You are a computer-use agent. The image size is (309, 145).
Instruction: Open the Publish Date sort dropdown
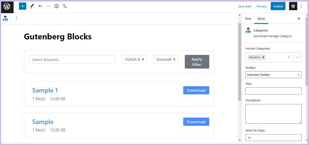tap(134, 60)
